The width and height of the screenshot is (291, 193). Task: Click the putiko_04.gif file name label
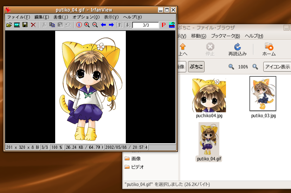[x=209, y=159]
